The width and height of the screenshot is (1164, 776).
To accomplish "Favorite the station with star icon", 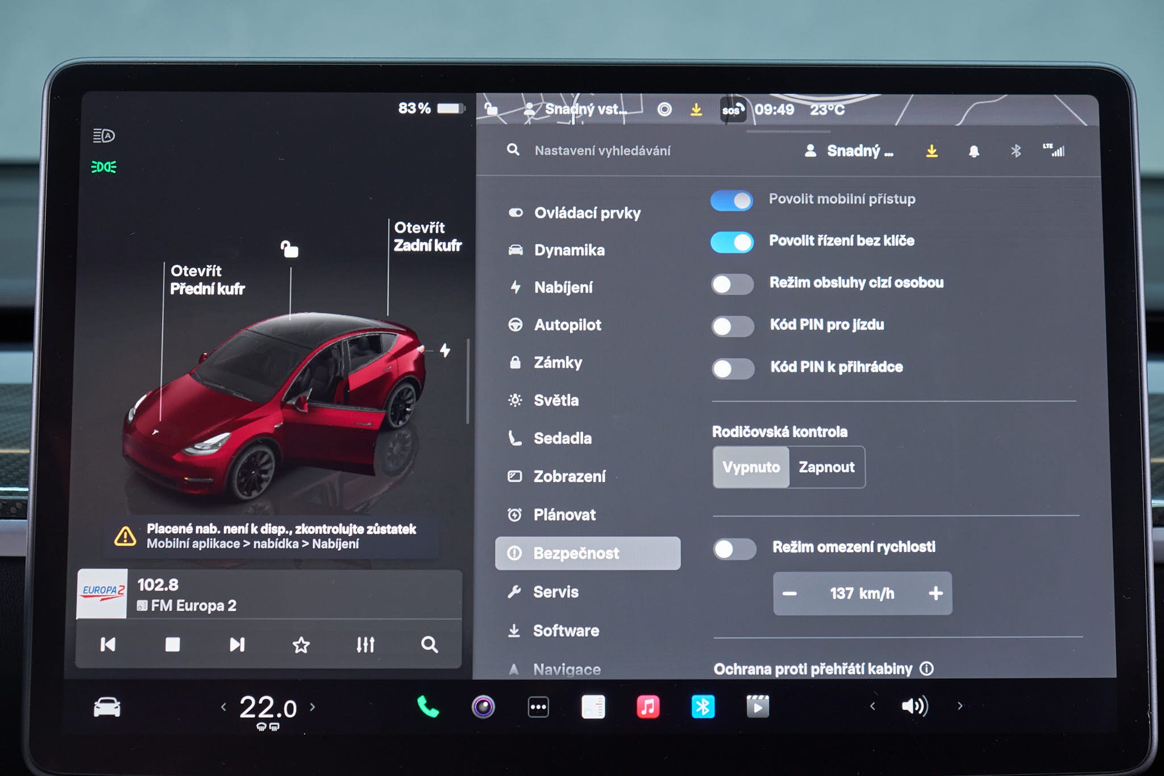I will pyautogui.click(x=301, y=645).
